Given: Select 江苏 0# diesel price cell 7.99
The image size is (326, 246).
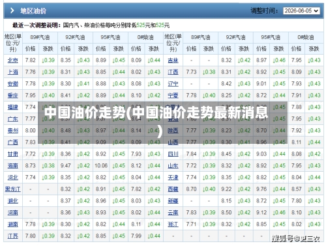Looking at the screenshot, I should [136, 236].
